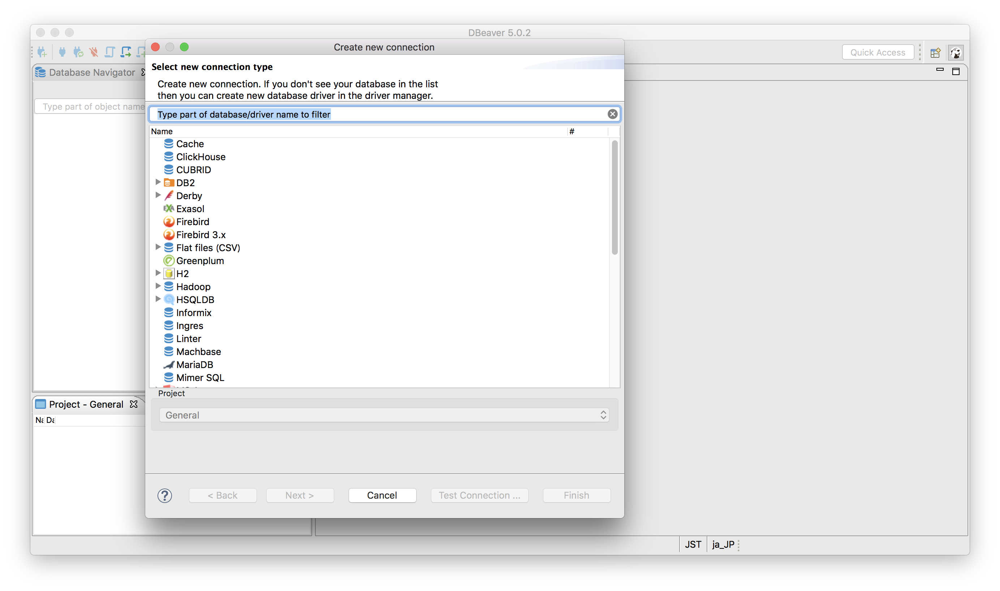Click the driver list vertical scrollbar thumb

[x=615, y=197]
